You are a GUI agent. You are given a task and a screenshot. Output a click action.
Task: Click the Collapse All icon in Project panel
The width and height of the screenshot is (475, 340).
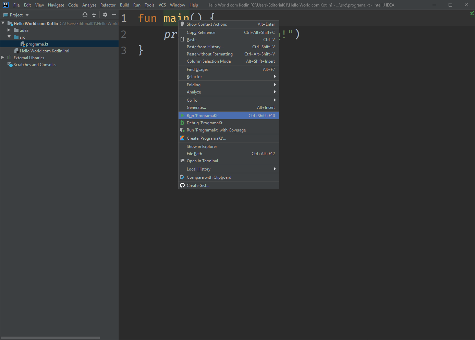[x=94, y=15]
